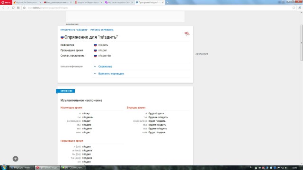Toggle chevron beside Спряжение
Image resolution: width=303 pixels, height=170 pixels.
(95, 67)
